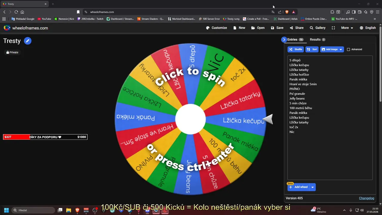Open the YouTube bookmark
382x215 pixels.
(44, 19)
